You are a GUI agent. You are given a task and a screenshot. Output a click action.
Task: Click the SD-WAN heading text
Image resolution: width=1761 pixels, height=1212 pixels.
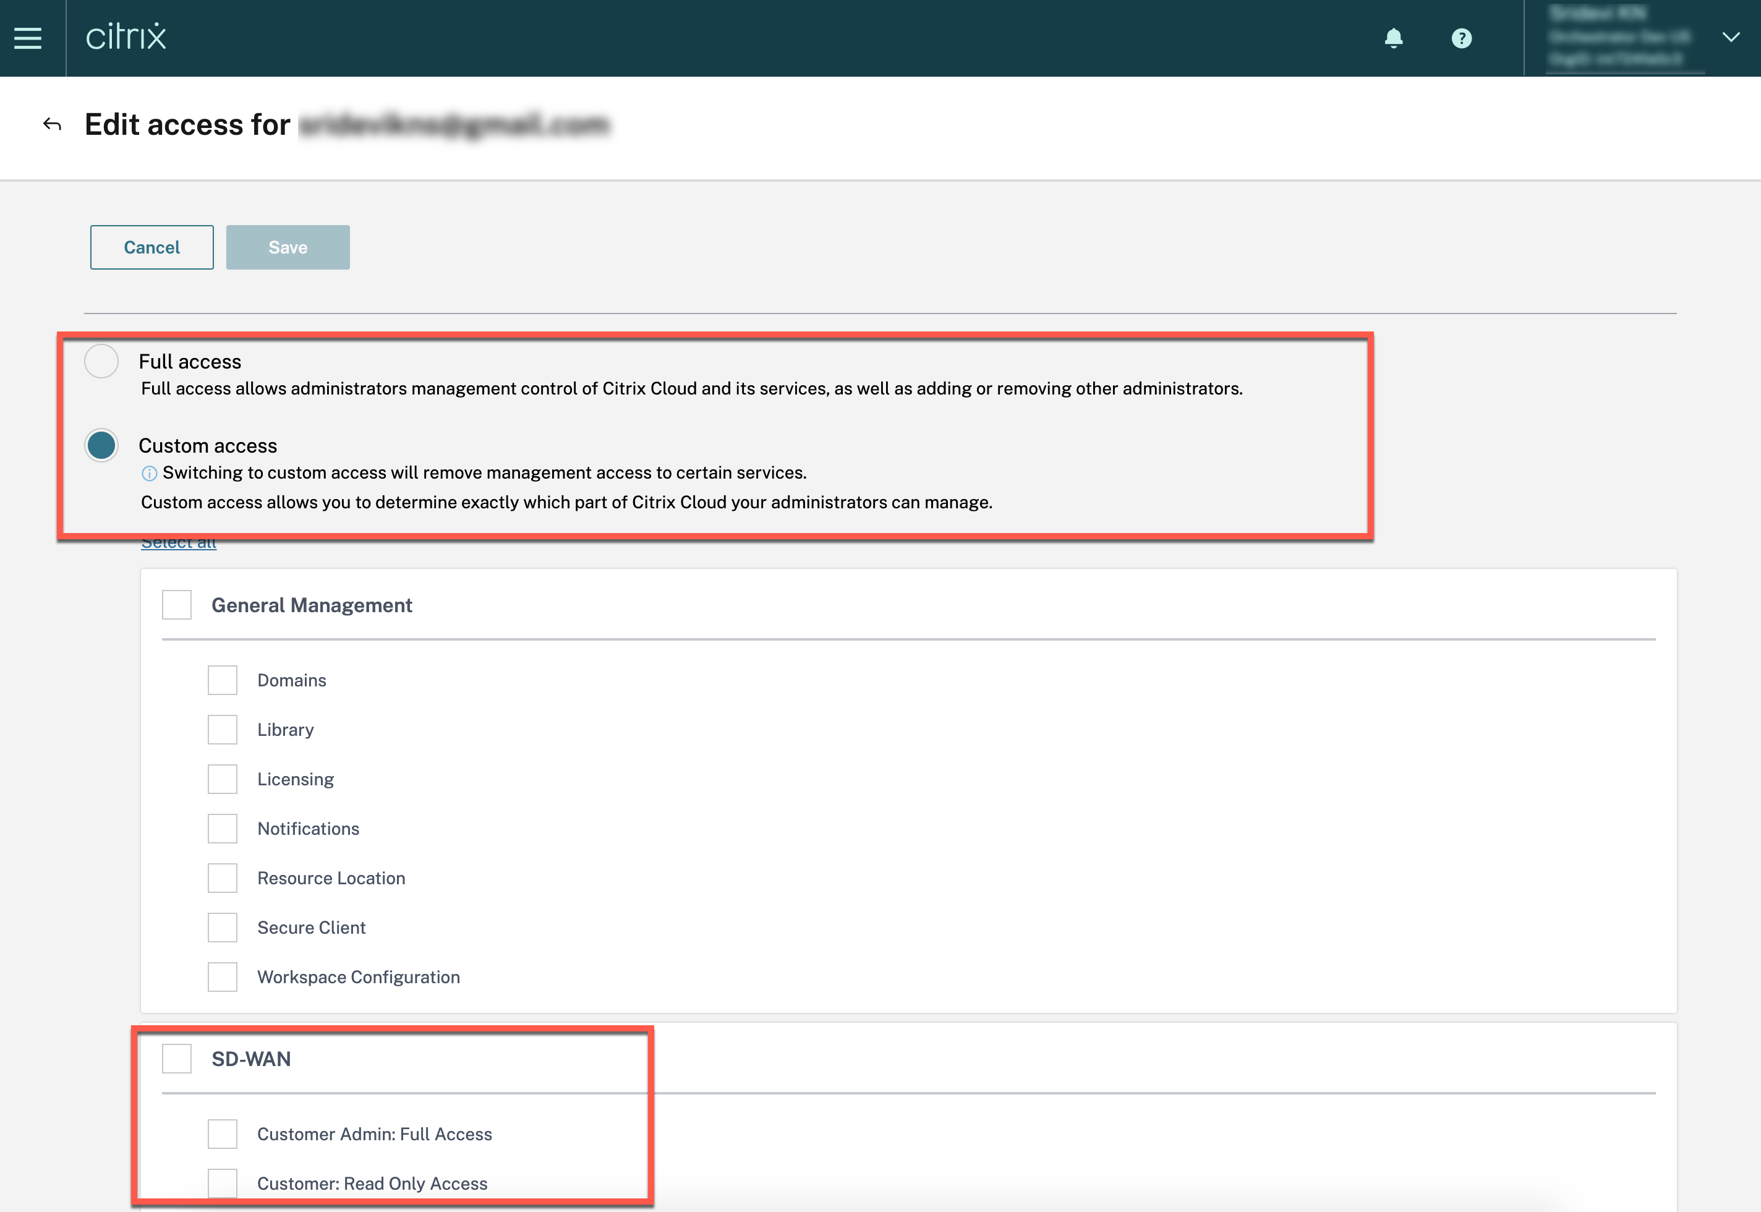pos(252,1059)
